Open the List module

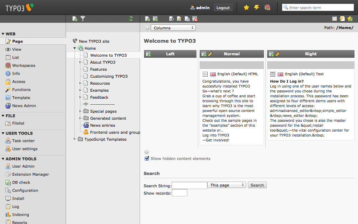coord(15,57)
